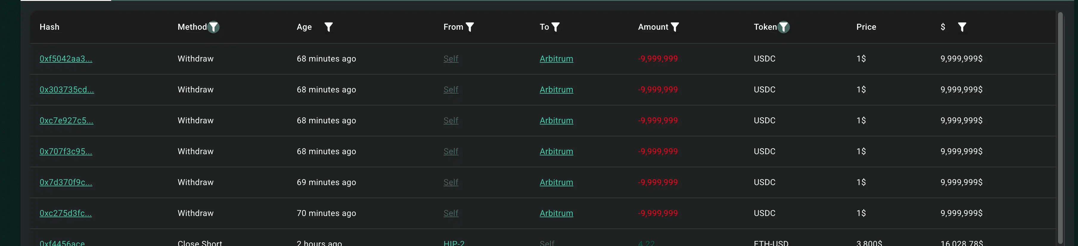The width and height of the screenshot is (1078, 246).
Task: View transaction 0xc275d3fc details
Action: 65,213
